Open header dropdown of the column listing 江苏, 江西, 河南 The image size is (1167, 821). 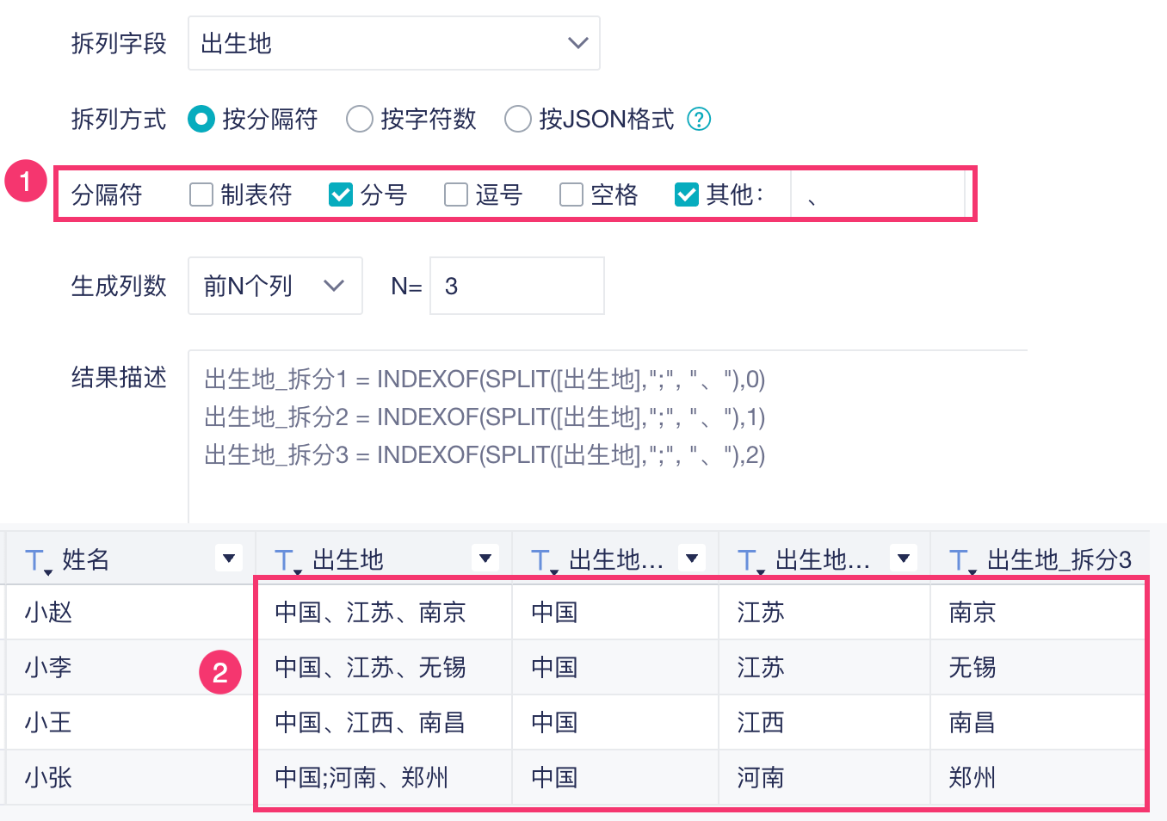pyautogui.click(x=904, y=559)
